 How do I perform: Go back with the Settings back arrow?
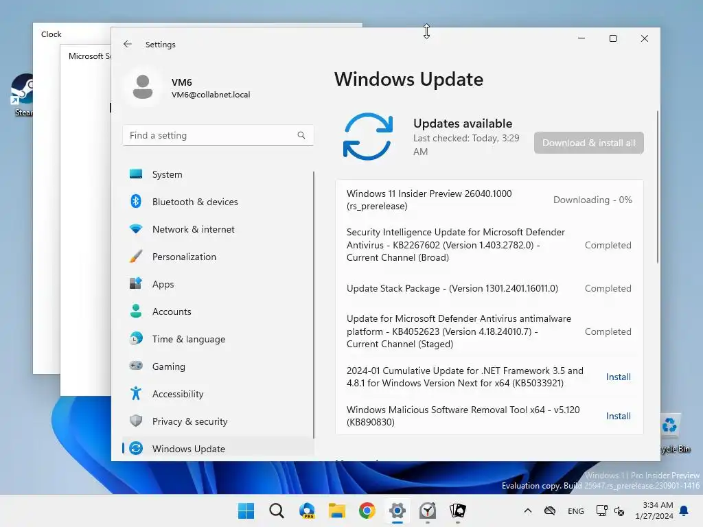point(127,44)
